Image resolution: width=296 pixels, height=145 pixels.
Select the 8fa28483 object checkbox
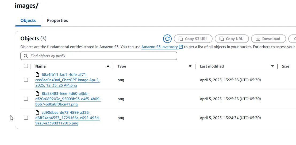point(26,99)
